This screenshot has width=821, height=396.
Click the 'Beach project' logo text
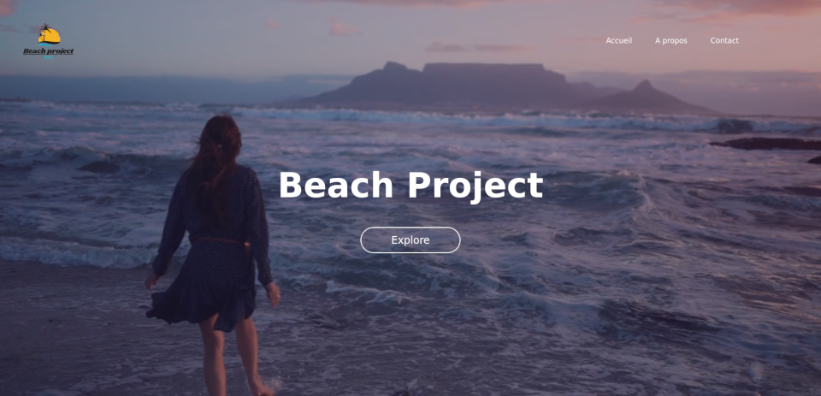[x=48, y=51]
